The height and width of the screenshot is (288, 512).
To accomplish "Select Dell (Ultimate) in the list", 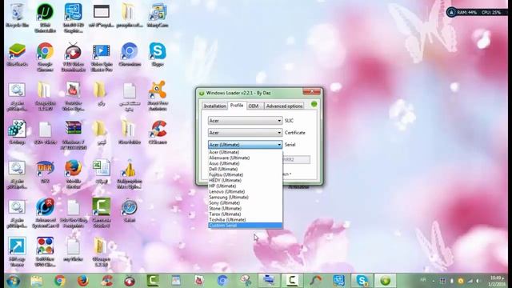I will click(246, 169).
